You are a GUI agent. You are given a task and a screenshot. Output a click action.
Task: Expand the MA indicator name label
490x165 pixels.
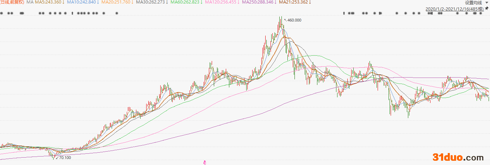tap(30, 2)
